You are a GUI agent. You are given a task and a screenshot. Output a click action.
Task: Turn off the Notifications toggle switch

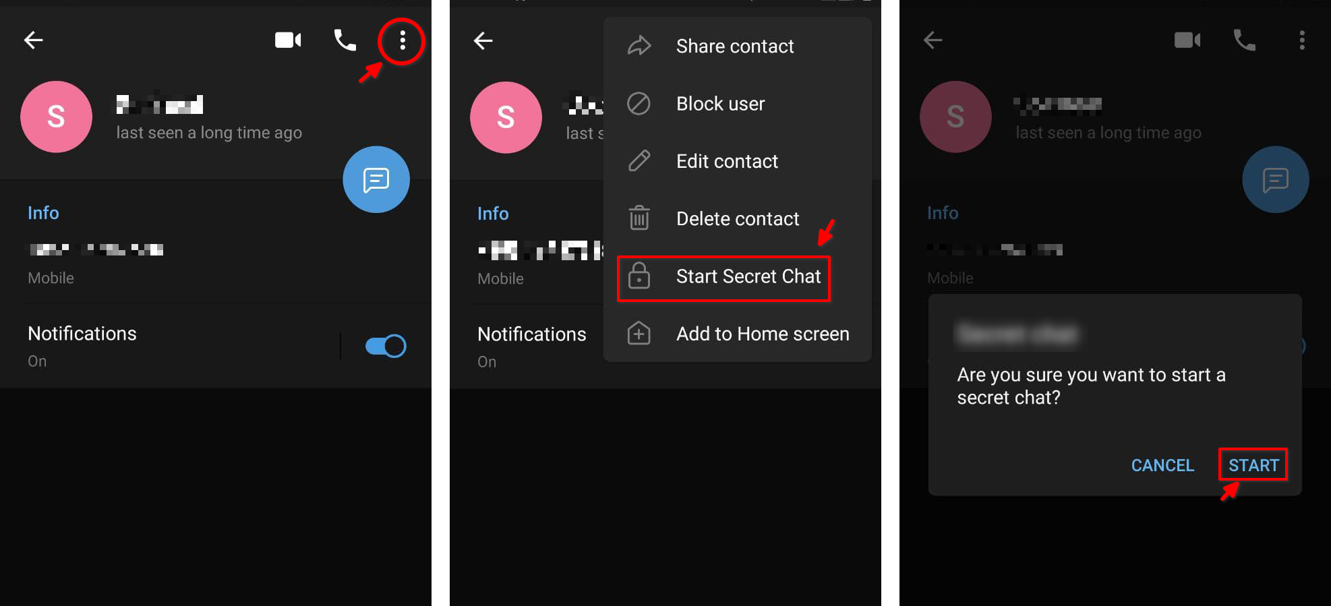tap(386, 346)
